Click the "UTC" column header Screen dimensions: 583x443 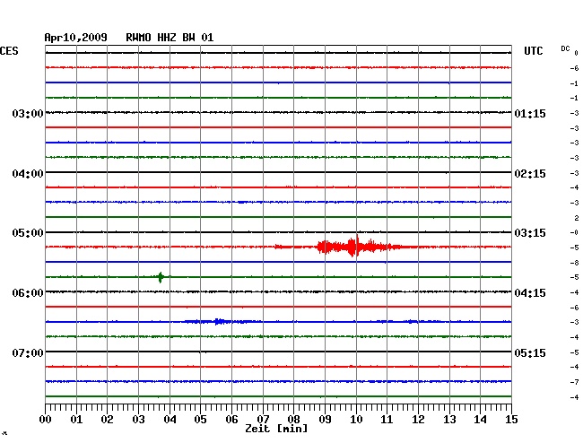533,51
